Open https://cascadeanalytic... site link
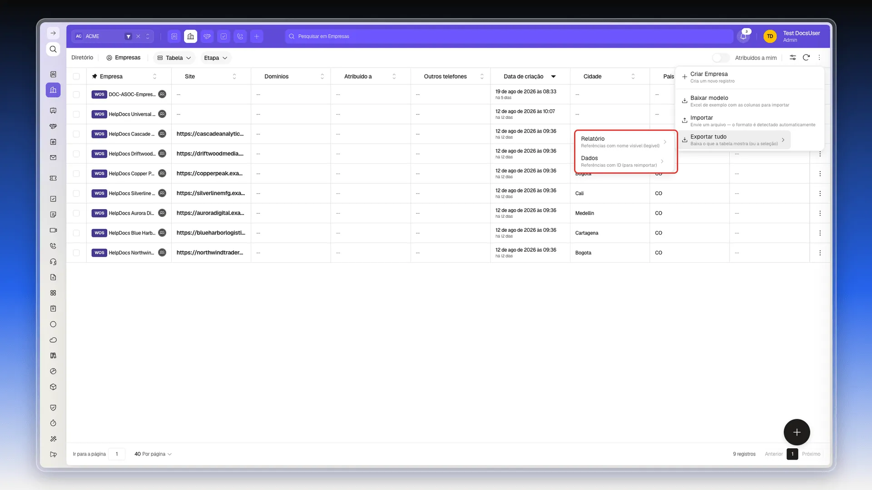 (x=210, y=134)
